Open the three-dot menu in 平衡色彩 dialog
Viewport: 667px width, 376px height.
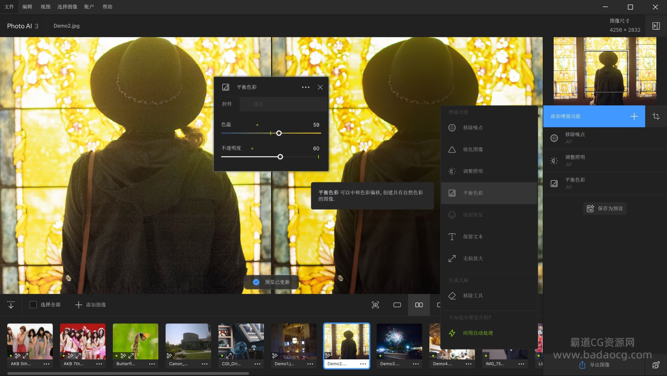306,87
